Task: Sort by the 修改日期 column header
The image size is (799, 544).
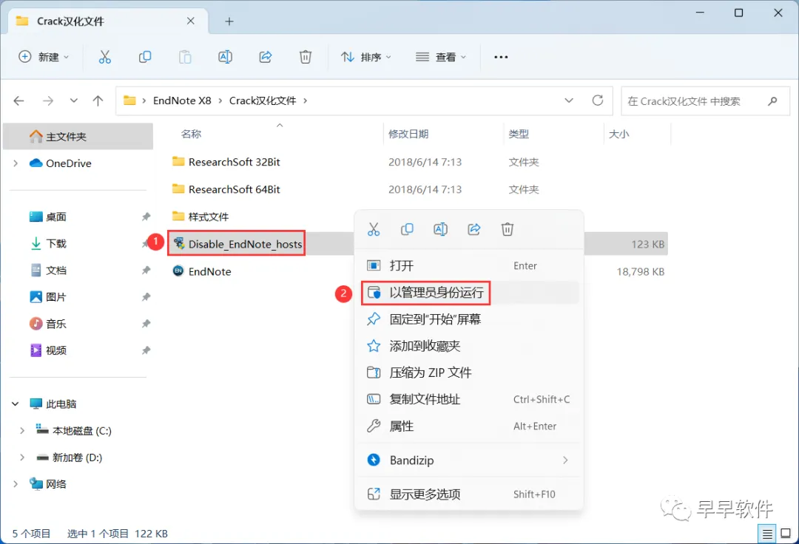Action: coord(408,134)
